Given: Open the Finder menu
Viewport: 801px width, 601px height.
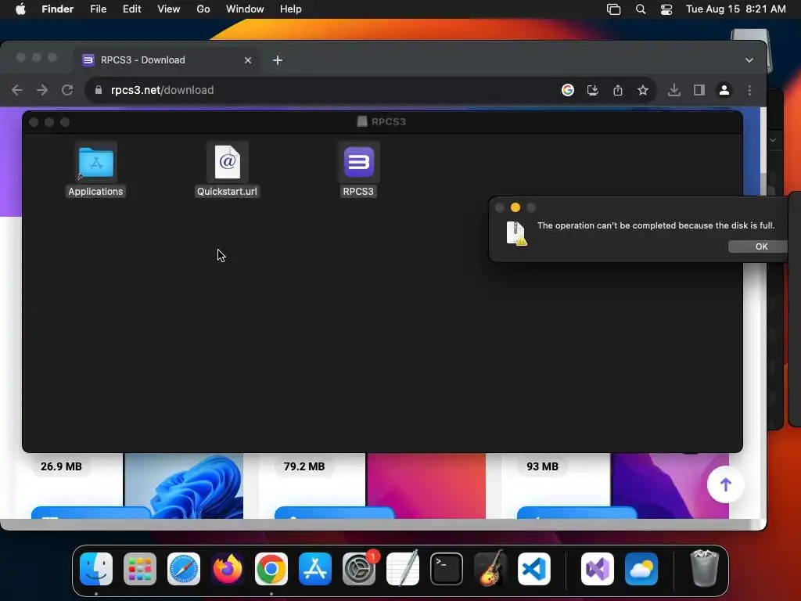Looking at the screenshot, I should 57,9.
